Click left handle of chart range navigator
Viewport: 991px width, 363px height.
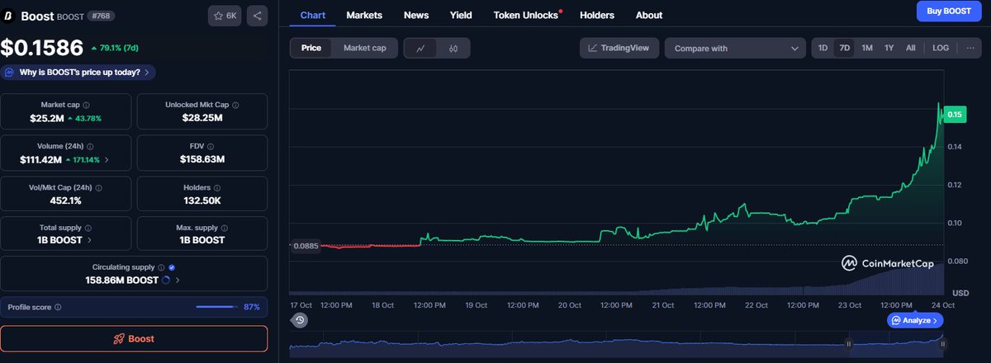coord(849,343)
